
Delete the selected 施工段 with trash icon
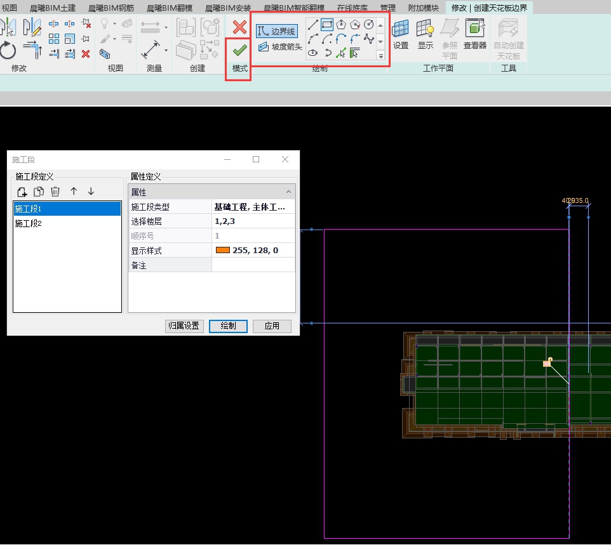55,192
